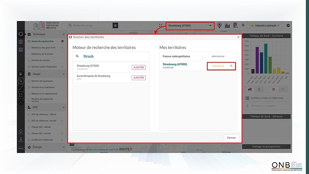Click the geolocation target icon beside search
The image size is (309, 174).
click(x=115, y=26)
